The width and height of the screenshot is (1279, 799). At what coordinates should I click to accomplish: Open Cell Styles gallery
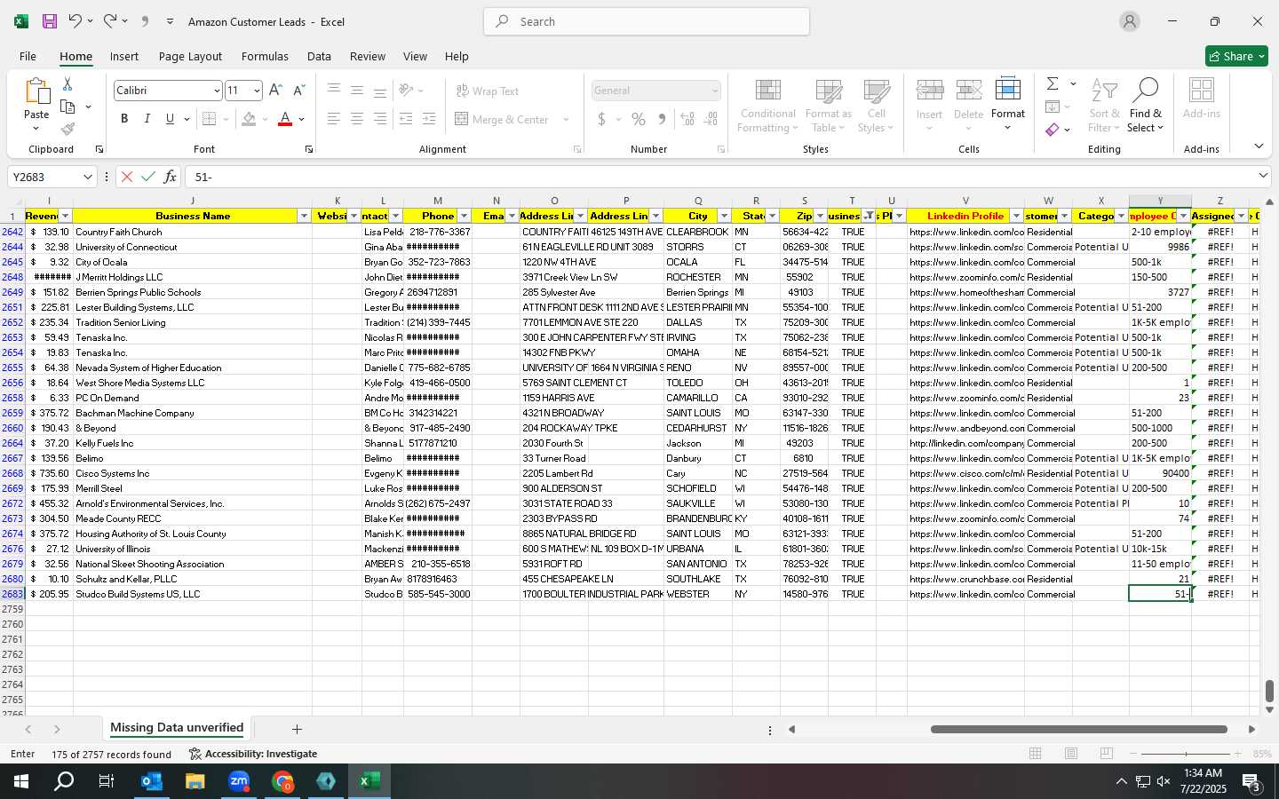click(876, 106)
